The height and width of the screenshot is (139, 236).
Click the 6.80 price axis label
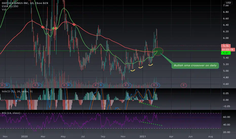point(226,12)
